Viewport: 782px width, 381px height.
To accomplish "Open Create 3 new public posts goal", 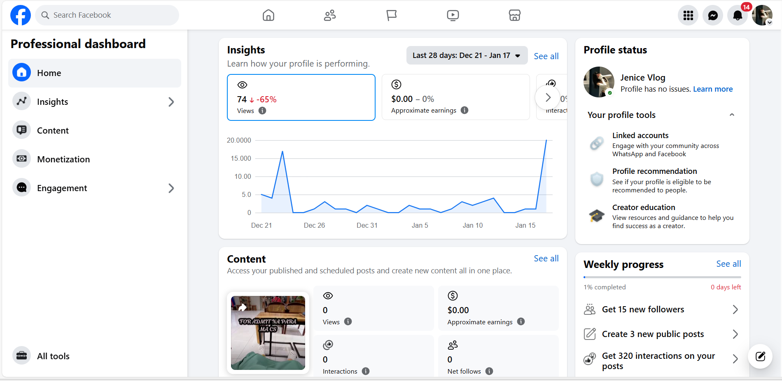I will [x=662, y=334].
